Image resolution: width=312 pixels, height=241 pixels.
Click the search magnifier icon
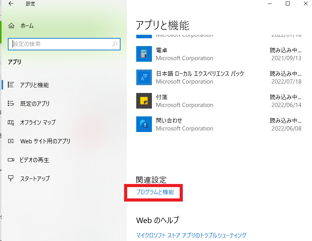(115, 44)
